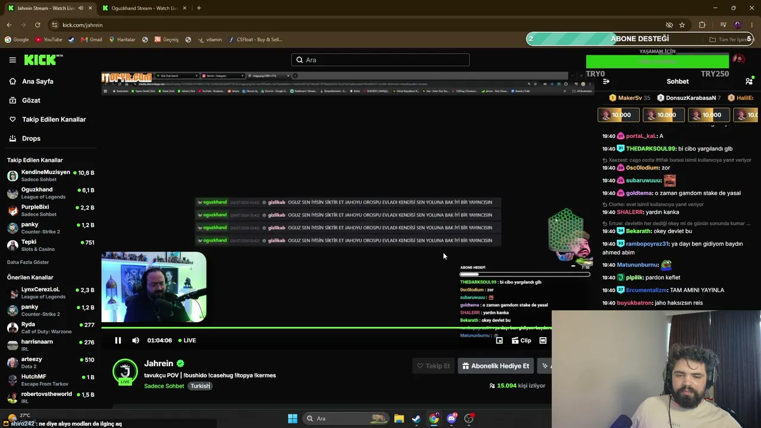Click Ercumentalizm's username in chat
Screen dimensions: 761x428
tap(646, 290)
